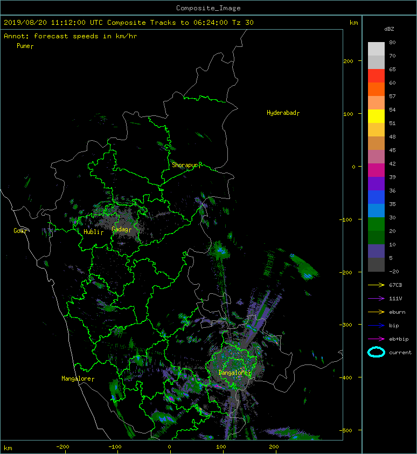Screen dimensions: 417x454
Task: Click the Gadag city label
Action: 120,229
